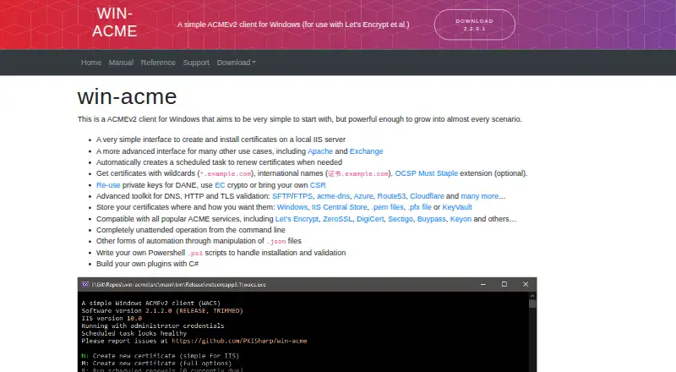Click 'Build your own plugins with C#' bullet
The width and height of the screenshot is (676, 372).
pos(147,264)
